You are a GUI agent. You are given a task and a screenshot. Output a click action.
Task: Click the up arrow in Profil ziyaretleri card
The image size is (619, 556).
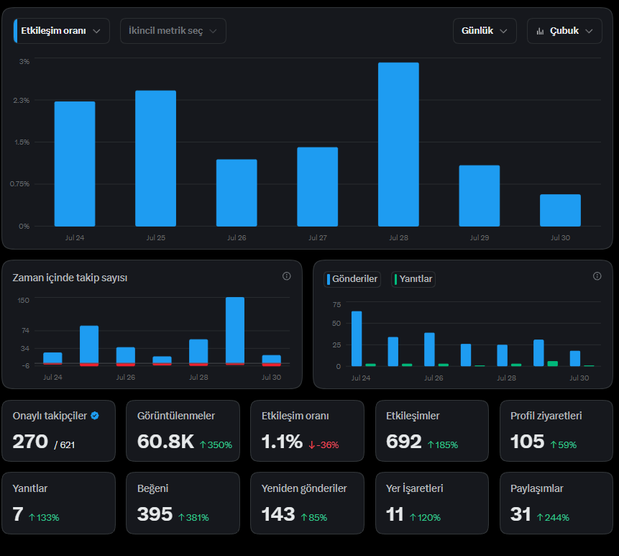tap(554, 445)
